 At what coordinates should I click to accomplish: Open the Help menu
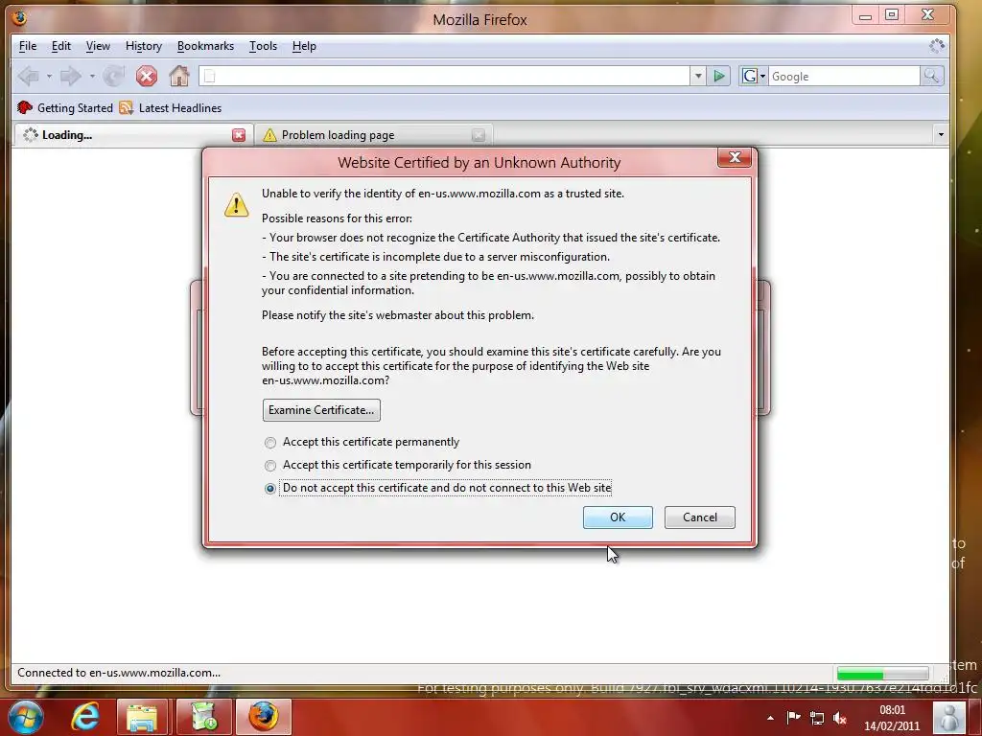coord(304,46)
